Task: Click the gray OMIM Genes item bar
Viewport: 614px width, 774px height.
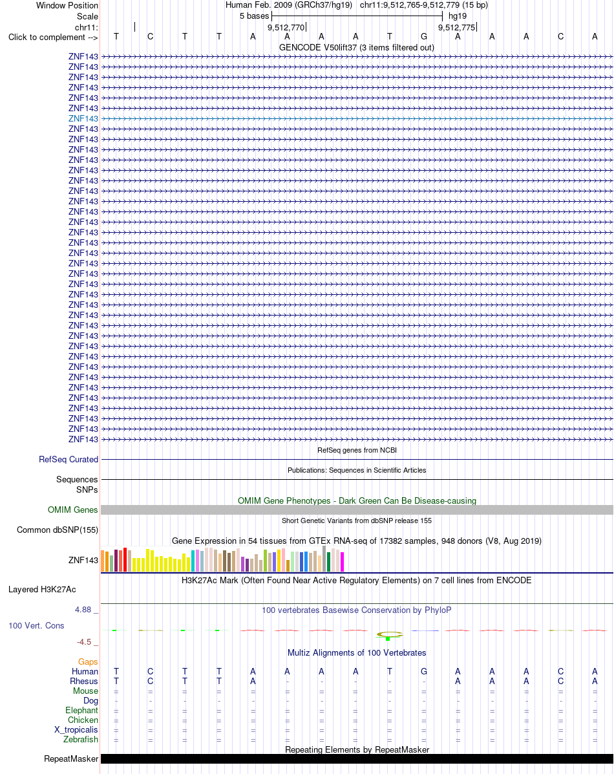Action: tap(357, 510)
